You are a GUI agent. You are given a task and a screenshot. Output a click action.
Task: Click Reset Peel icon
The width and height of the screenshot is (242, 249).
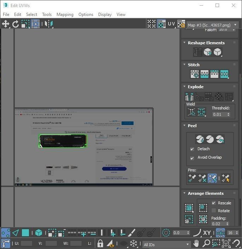point(220,139)
